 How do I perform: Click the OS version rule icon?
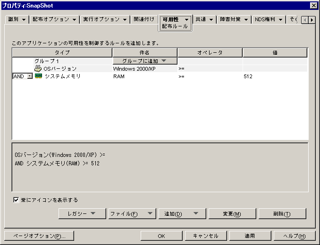[38, 69]
